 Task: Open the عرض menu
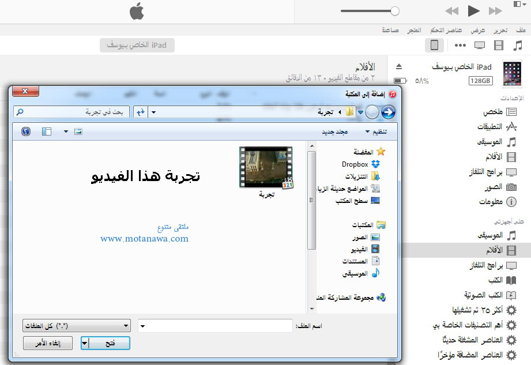[x=477, y=30]
